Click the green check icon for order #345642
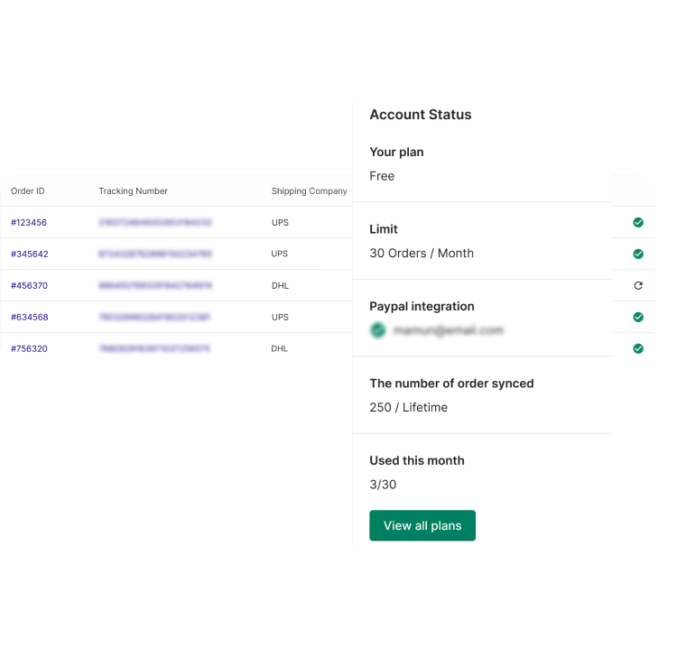Viewport: 686px width, 648px height. (638, 254)
